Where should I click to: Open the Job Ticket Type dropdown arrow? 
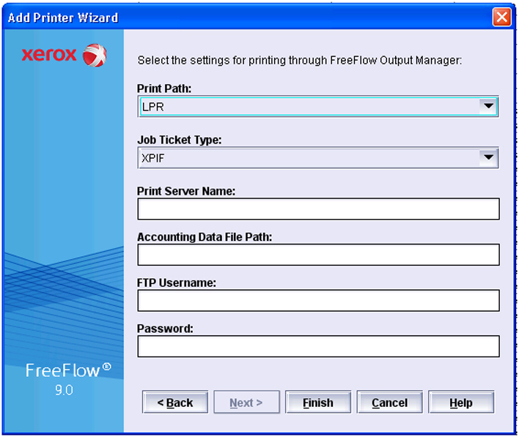click(487, 157)
